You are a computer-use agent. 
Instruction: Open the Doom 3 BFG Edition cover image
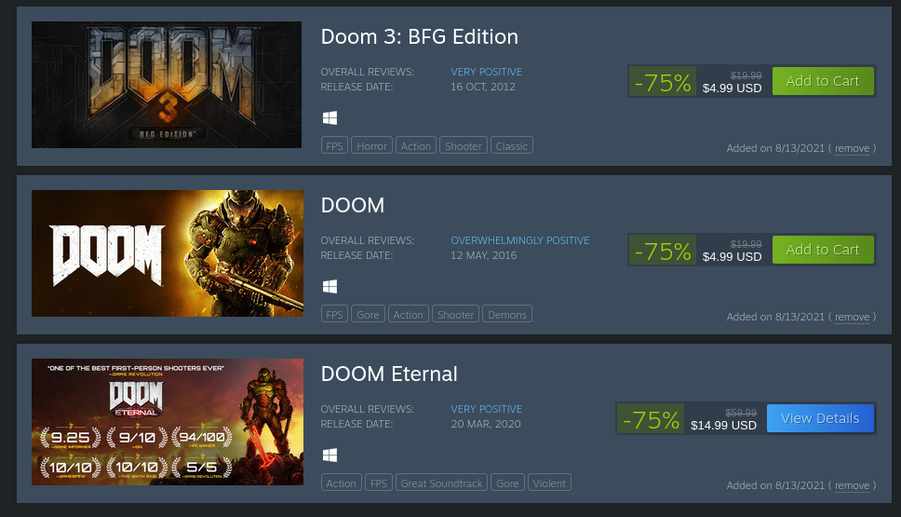point(167,85)
